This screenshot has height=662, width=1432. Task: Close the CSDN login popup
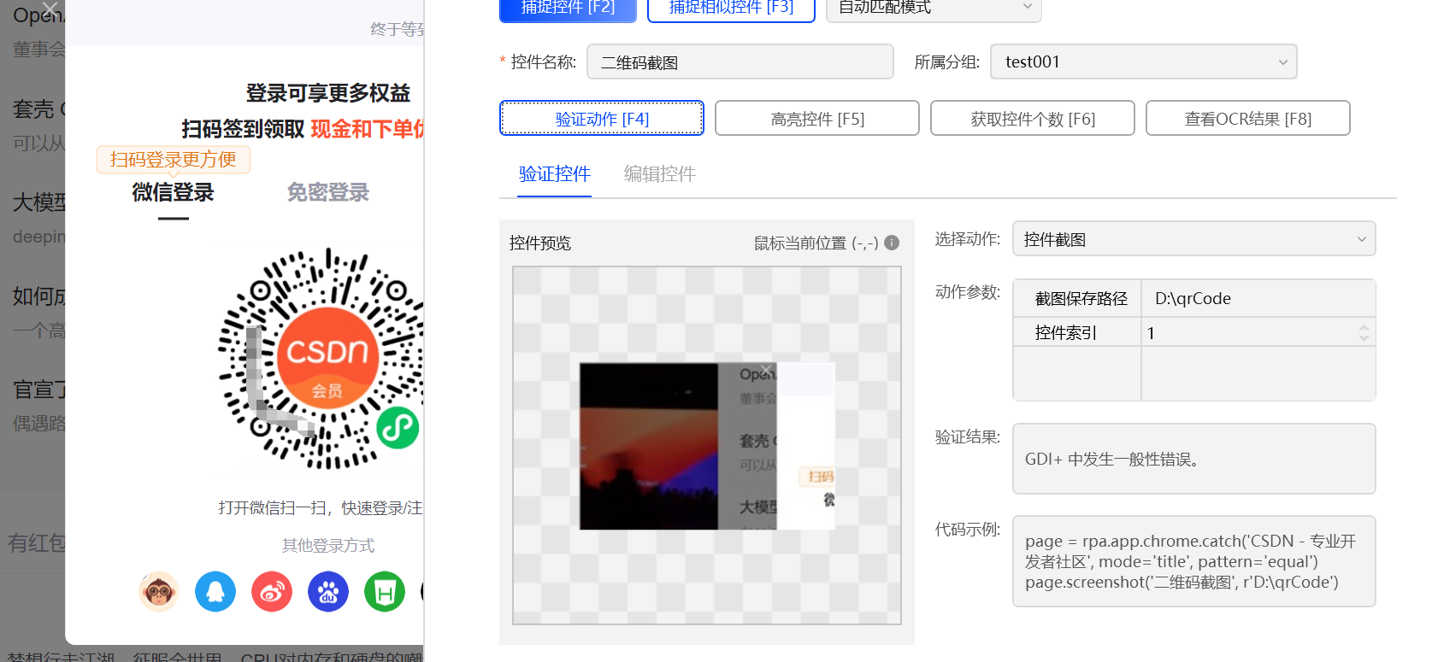point(50,10)
